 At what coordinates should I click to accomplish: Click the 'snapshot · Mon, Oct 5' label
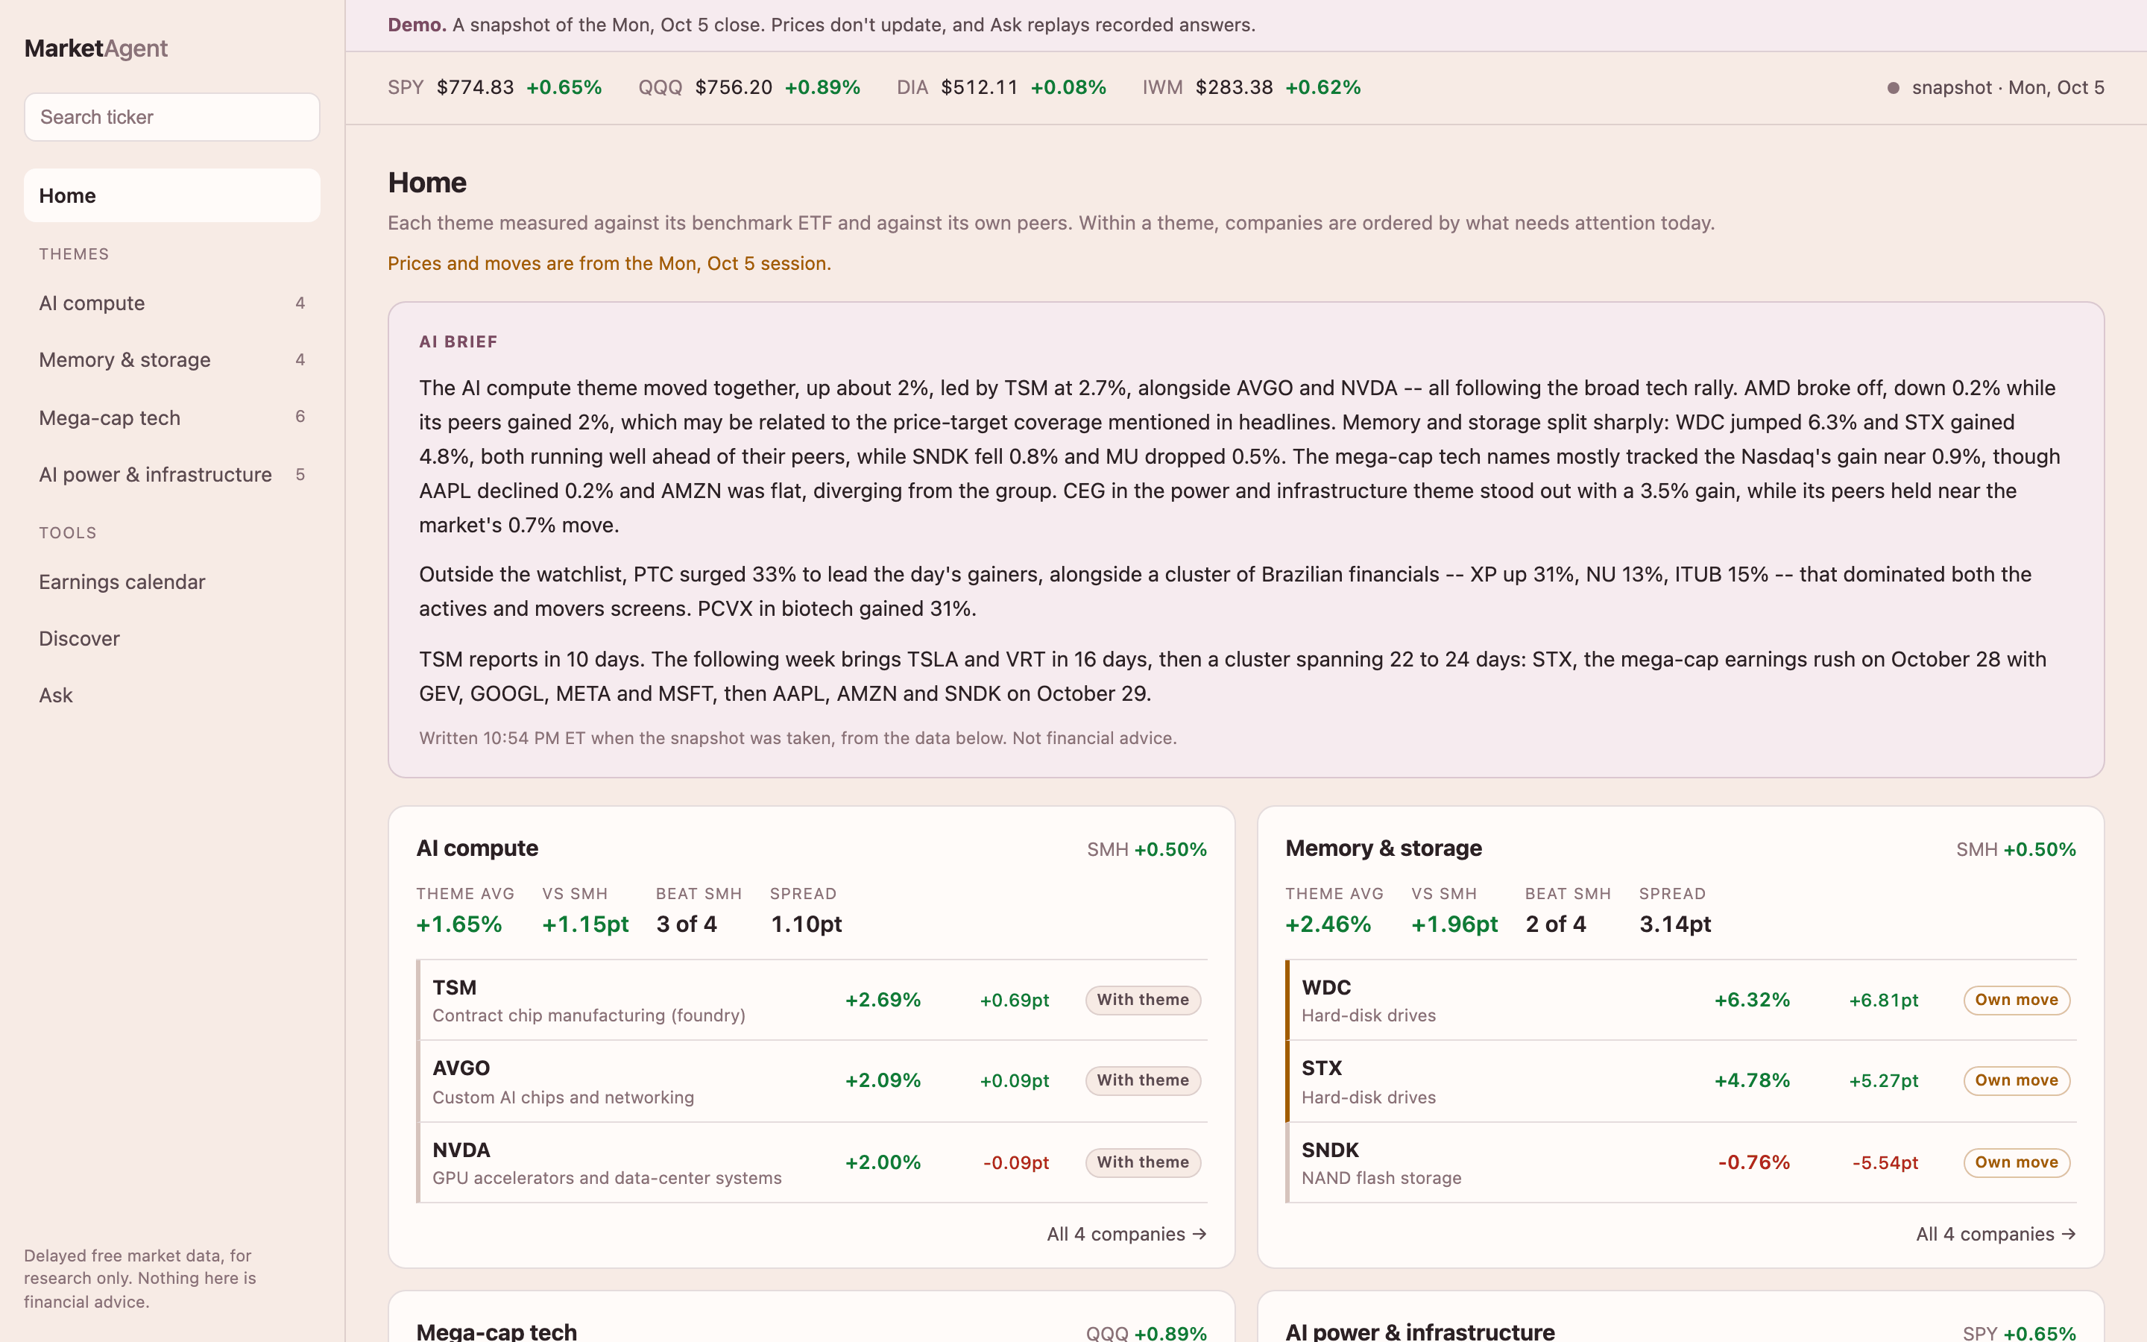(2008, 87)
